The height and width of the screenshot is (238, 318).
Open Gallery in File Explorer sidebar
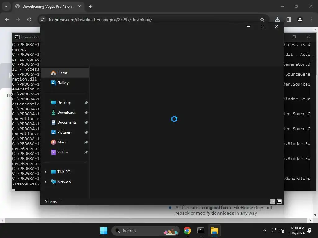65,83
